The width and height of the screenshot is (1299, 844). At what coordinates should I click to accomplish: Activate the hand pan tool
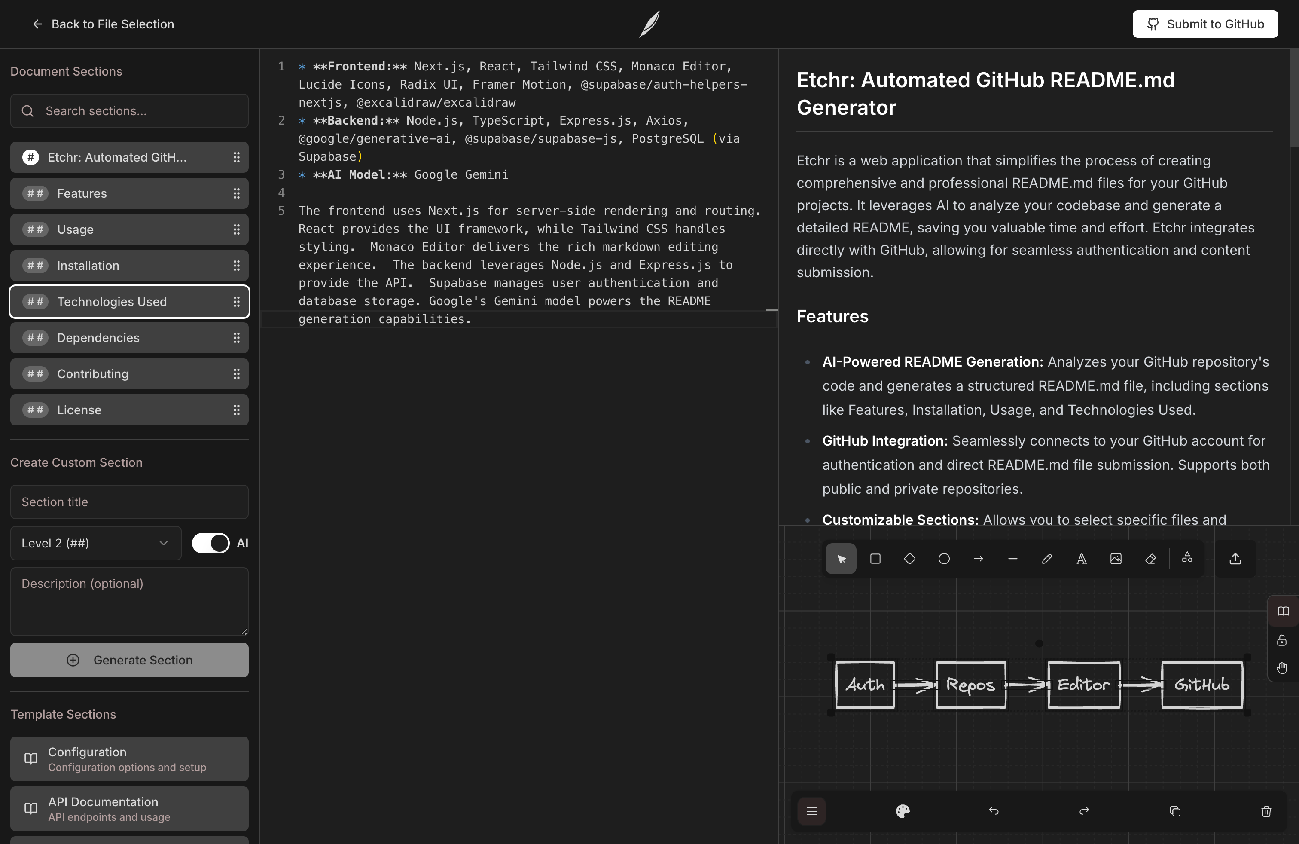pyautogui.click(x=1281, y=667)
